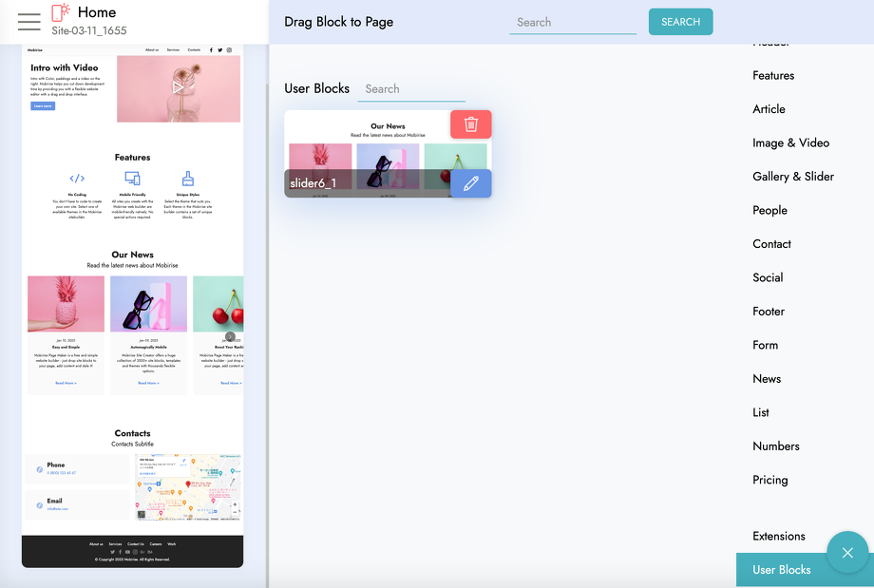Screen dimensions: 874x588
Task: Open the Extensions category
Action: point(779,536)
